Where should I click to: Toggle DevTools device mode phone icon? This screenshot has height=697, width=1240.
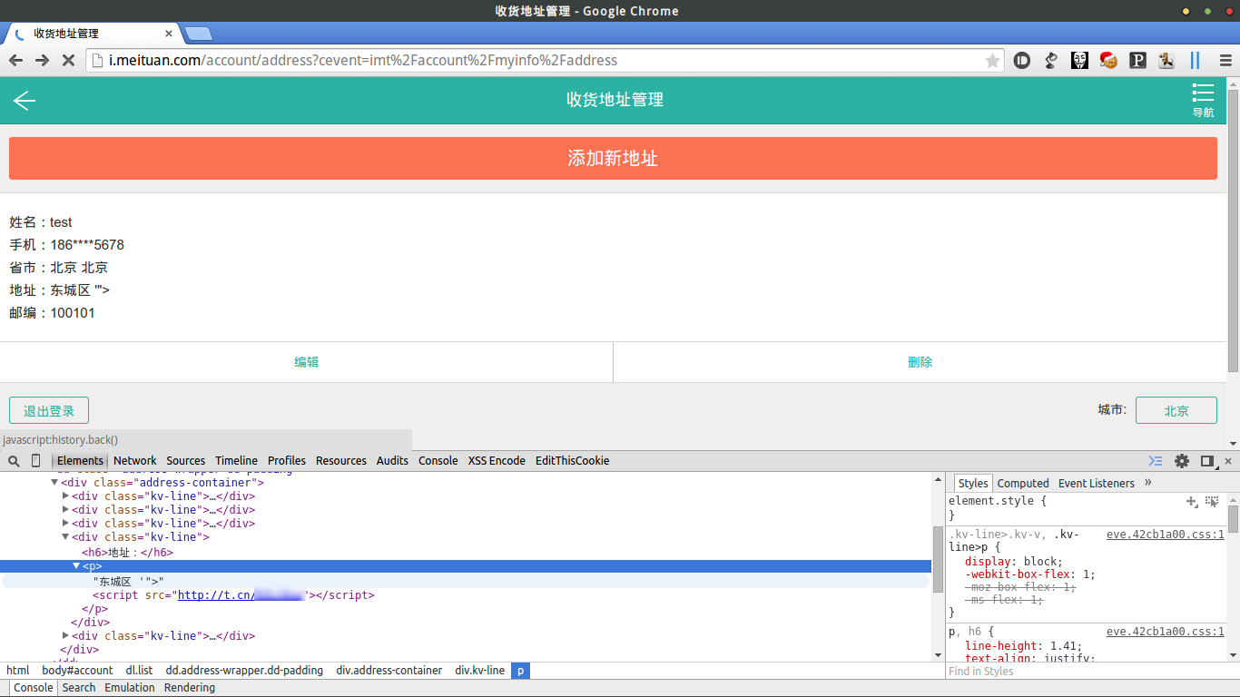(36, 461)
